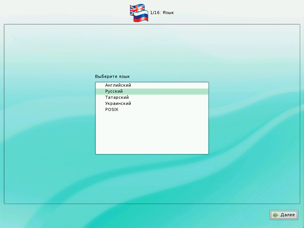Select the Украинский language entry
This screenshot has width=304, height=228.
click(118, 104)
